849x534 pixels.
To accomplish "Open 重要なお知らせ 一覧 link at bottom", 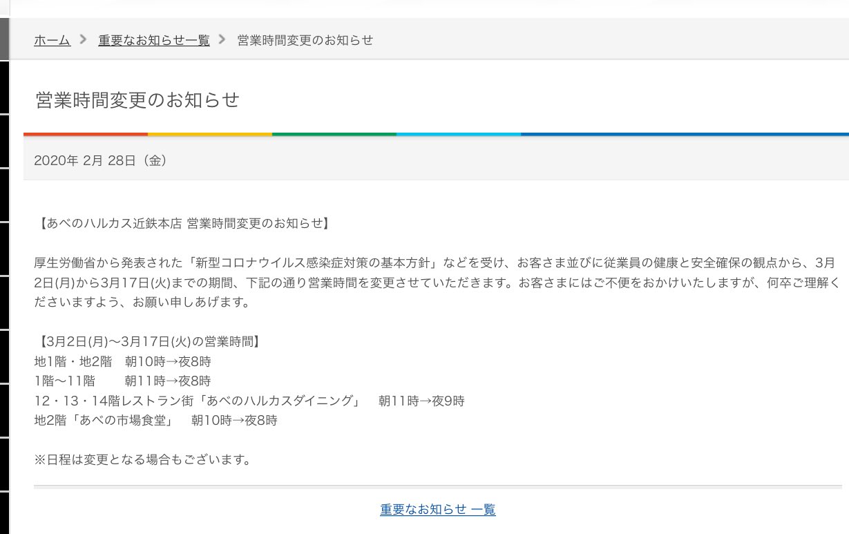I will pyautogui.click(x=437, y=510).
